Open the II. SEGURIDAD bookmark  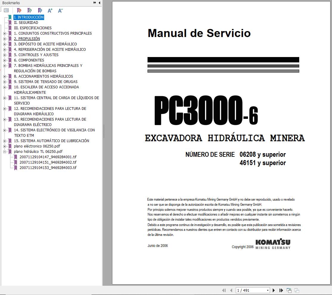(x=26, y=22)
